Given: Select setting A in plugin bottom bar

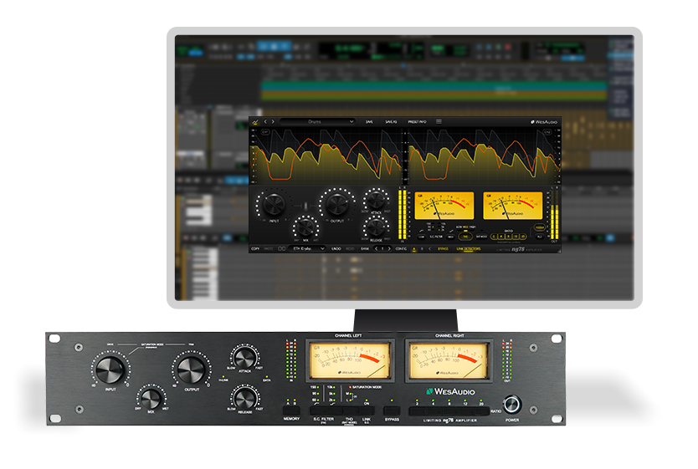Looking at the screenshot, I should click(x=414, y=248).
